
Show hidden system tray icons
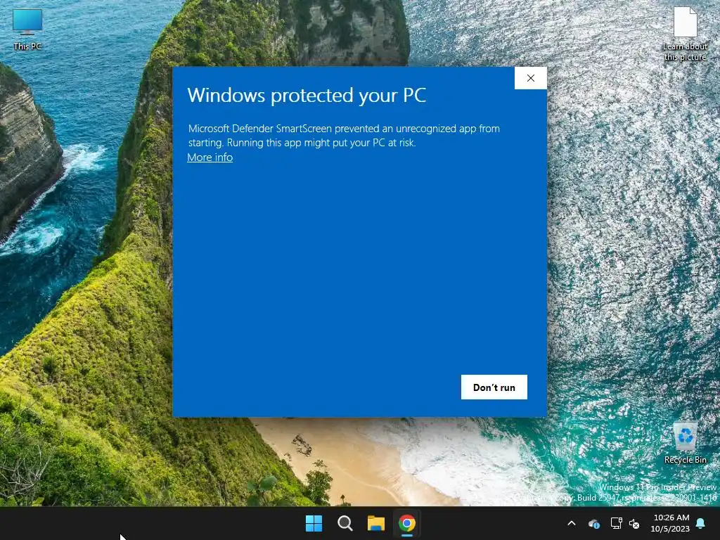coord(572,523)
